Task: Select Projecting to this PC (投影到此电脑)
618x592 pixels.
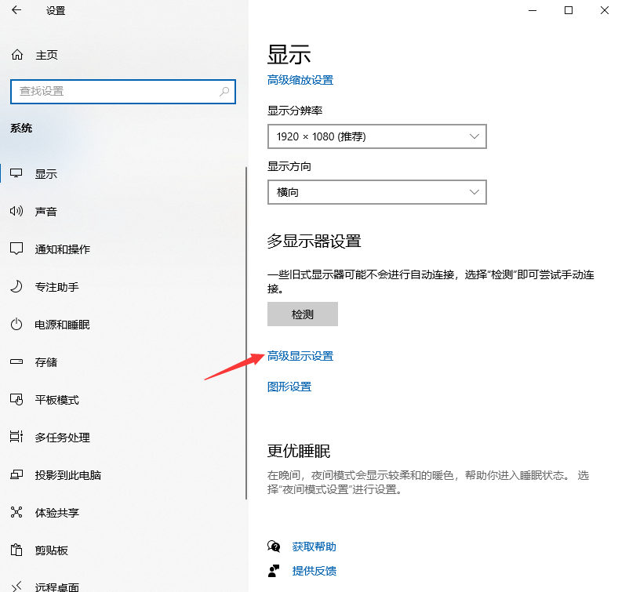Action: [x=67, y=475]
